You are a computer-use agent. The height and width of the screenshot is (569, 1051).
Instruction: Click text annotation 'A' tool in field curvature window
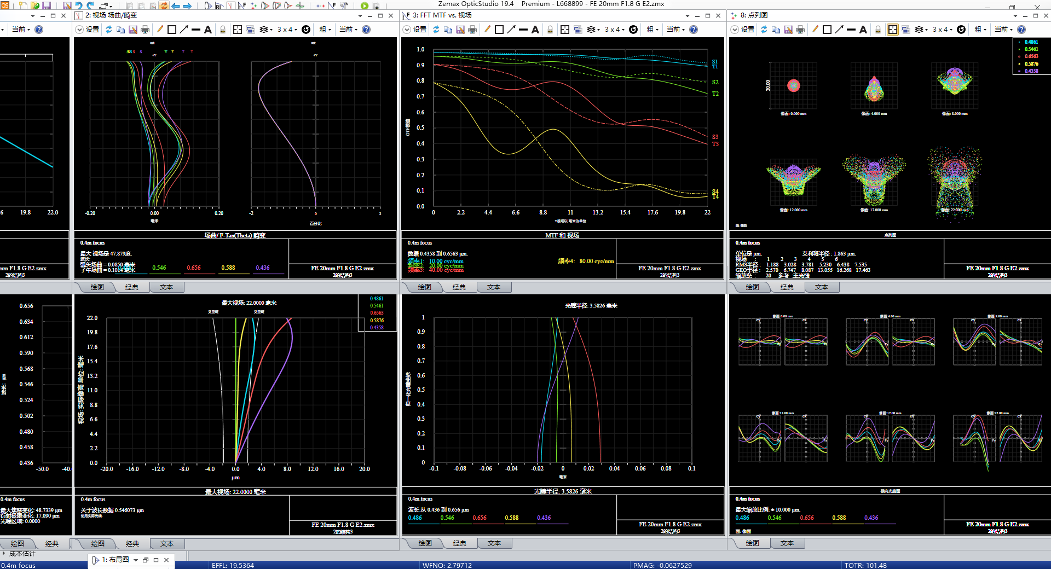pos(208,30)
